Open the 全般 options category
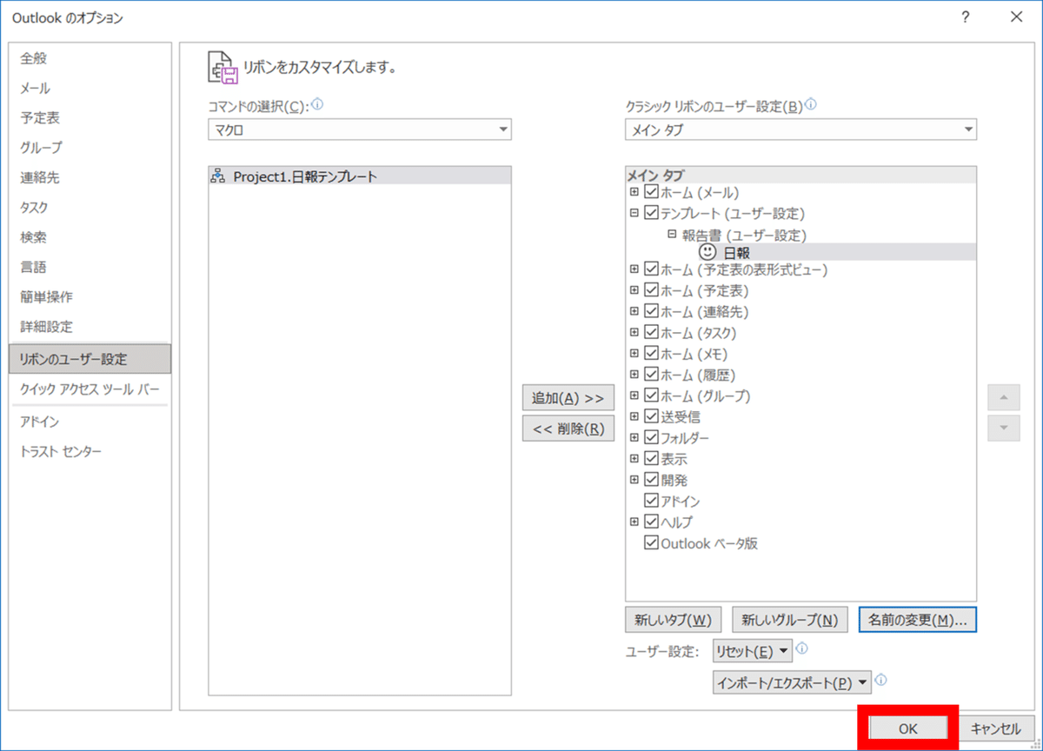 [90, 58]
